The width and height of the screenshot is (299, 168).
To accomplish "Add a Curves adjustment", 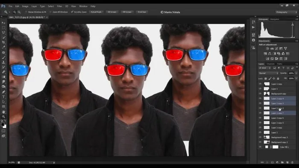I will pyautogui.click(x=276, y=49).
